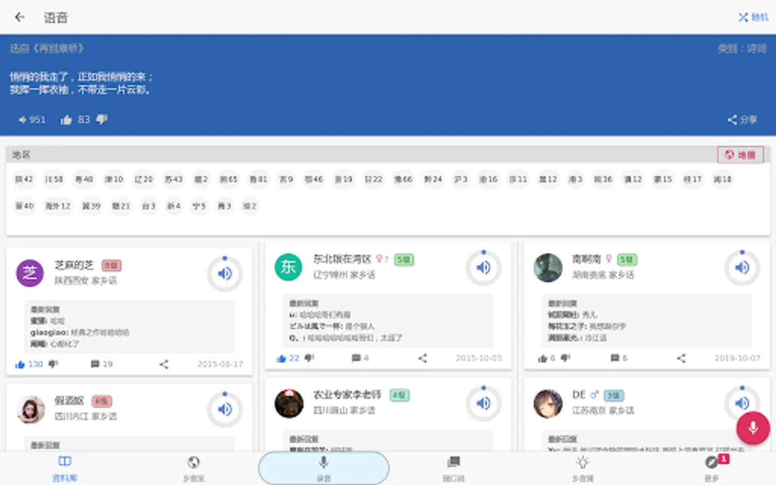Select the 宁 5 region chip
The image size is (776, 485).
click(x=199, y=206)
